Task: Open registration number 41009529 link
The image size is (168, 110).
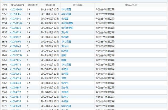Action: pyautogui.click(x=15, y=32)
